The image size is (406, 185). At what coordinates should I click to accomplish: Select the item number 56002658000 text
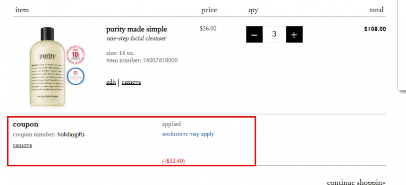[x=161, y=60]
